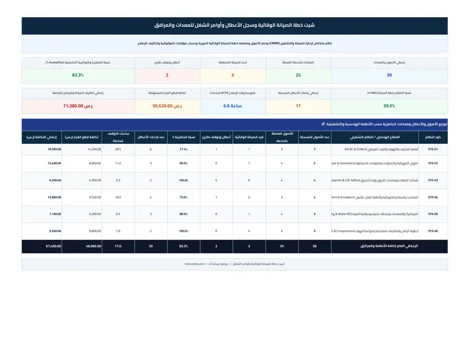Click the PMC compliance value 95.0%
Image resolution: width=465 pixels, height=359 pixels.
click(389, 106)
